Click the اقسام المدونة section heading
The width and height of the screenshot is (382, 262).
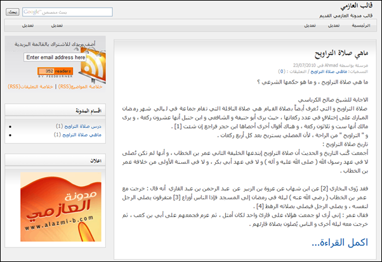tap(88, 111)
